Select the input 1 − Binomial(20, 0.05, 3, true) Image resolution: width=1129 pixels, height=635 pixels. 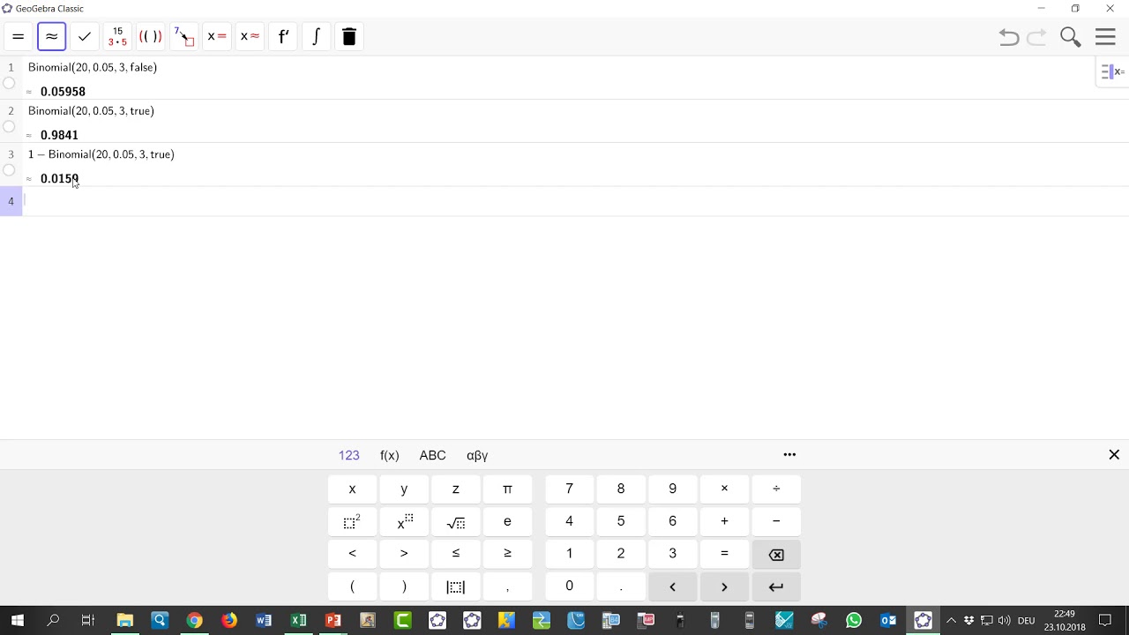pyautogui.click(x=101, y=154)
